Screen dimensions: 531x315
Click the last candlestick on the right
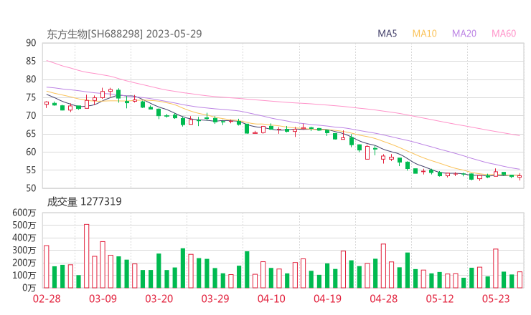(520, 176)
